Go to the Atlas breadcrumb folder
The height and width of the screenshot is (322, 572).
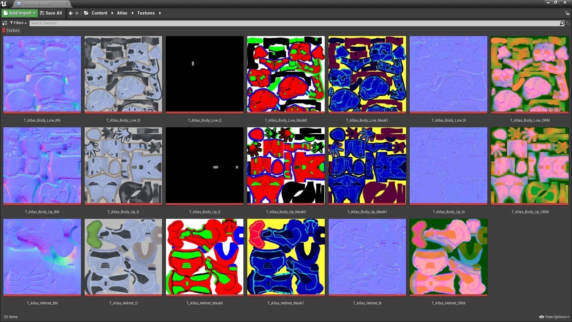point(122,13)
